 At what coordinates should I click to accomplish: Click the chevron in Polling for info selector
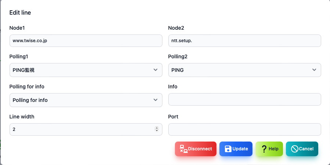(x=155, y=100)
